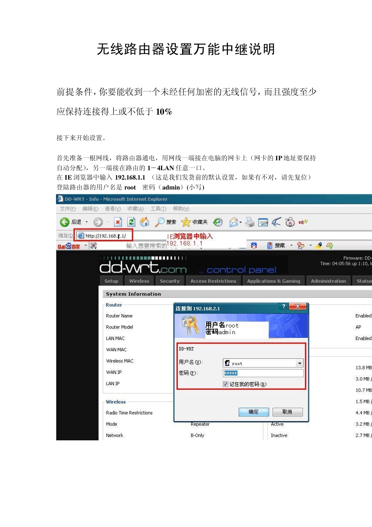Viewport: 372px width, 527px height.
Task: Open the 文件(F) menu
Action: pyautogui.click(x=68, y=209)
